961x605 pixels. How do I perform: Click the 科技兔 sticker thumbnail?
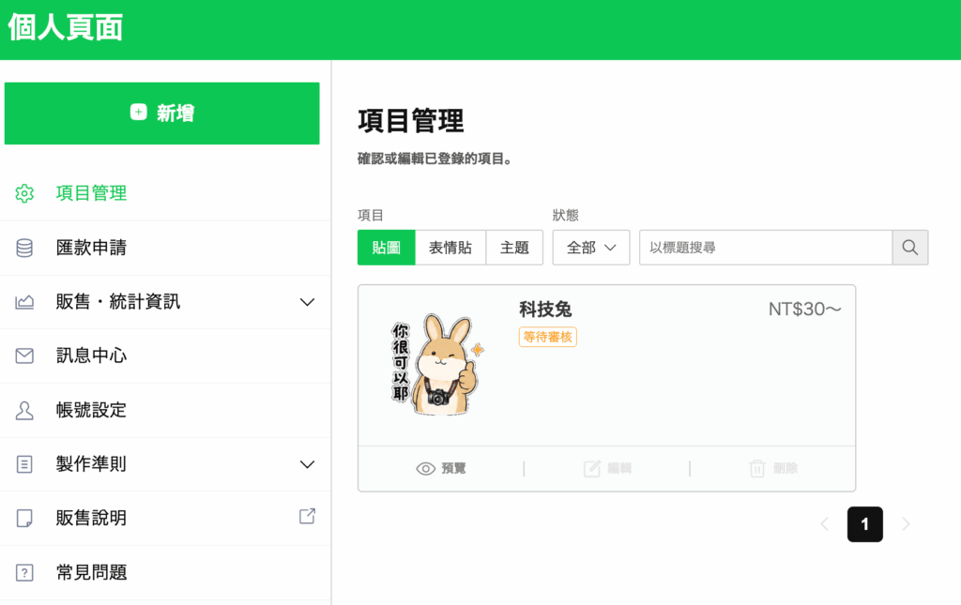(437, 364)
